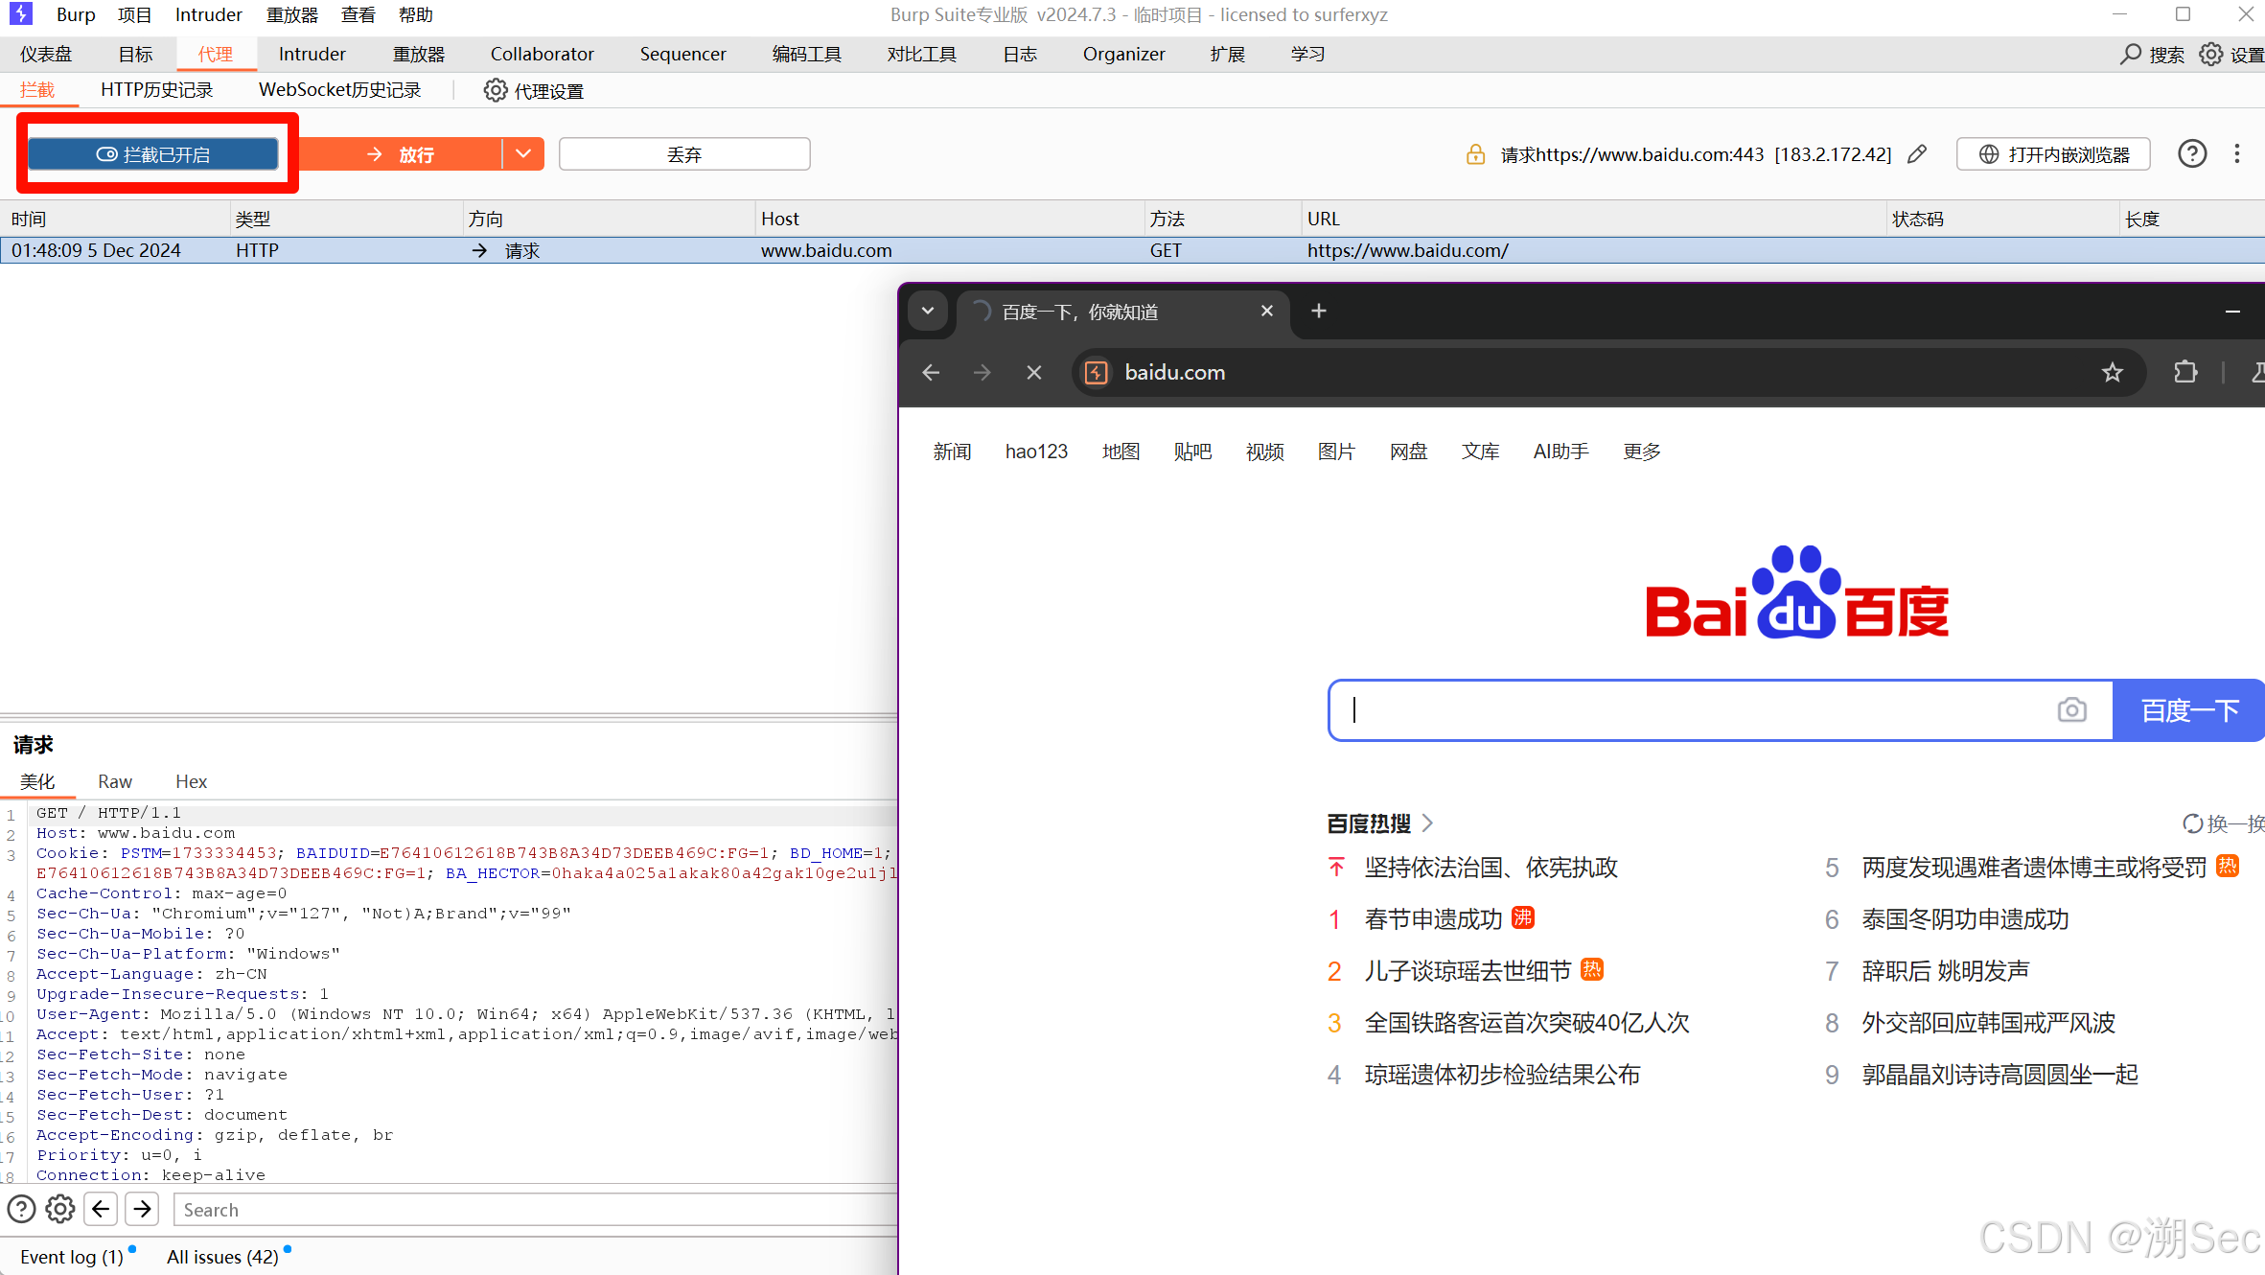Viewport: 2265px width, 1275px height.
Task: Open the three-dot more options menu
Action: click(x=2237, y=153)
